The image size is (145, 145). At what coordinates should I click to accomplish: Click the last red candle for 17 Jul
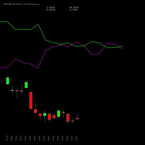click(x=77, y=119)
